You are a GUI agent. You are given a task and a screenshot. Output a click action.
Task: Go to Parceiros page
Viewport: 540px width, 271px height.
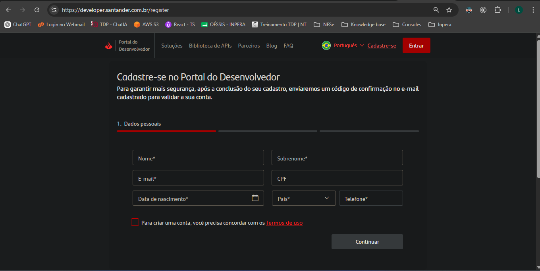[249, 46]
